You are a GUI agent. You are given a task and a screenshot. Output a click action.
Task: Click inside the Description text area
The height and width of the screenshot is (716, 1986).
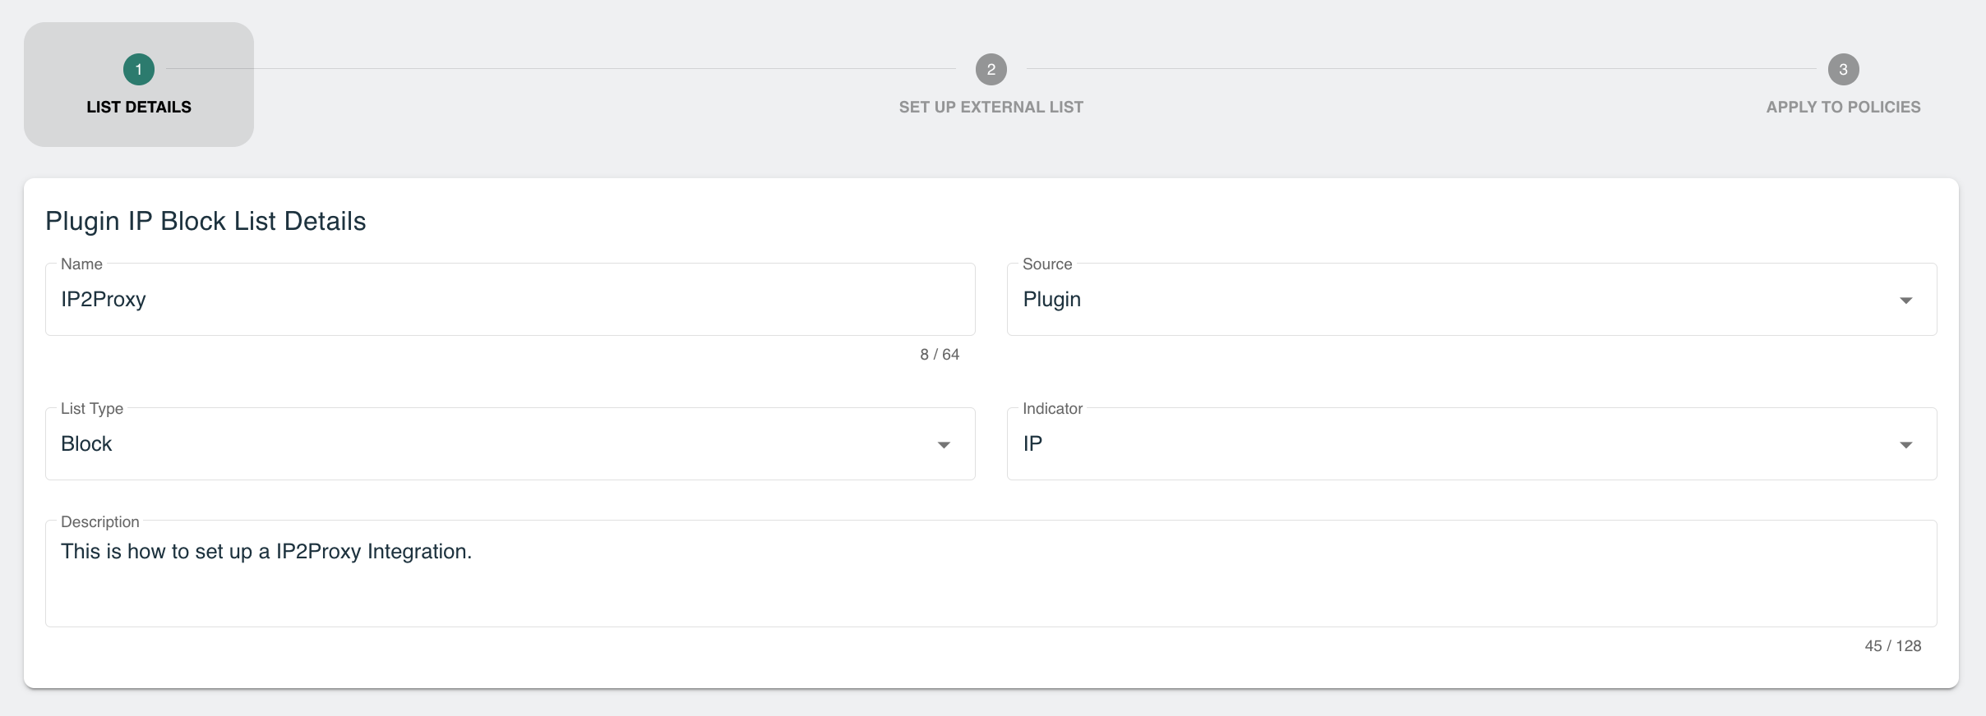991,573
